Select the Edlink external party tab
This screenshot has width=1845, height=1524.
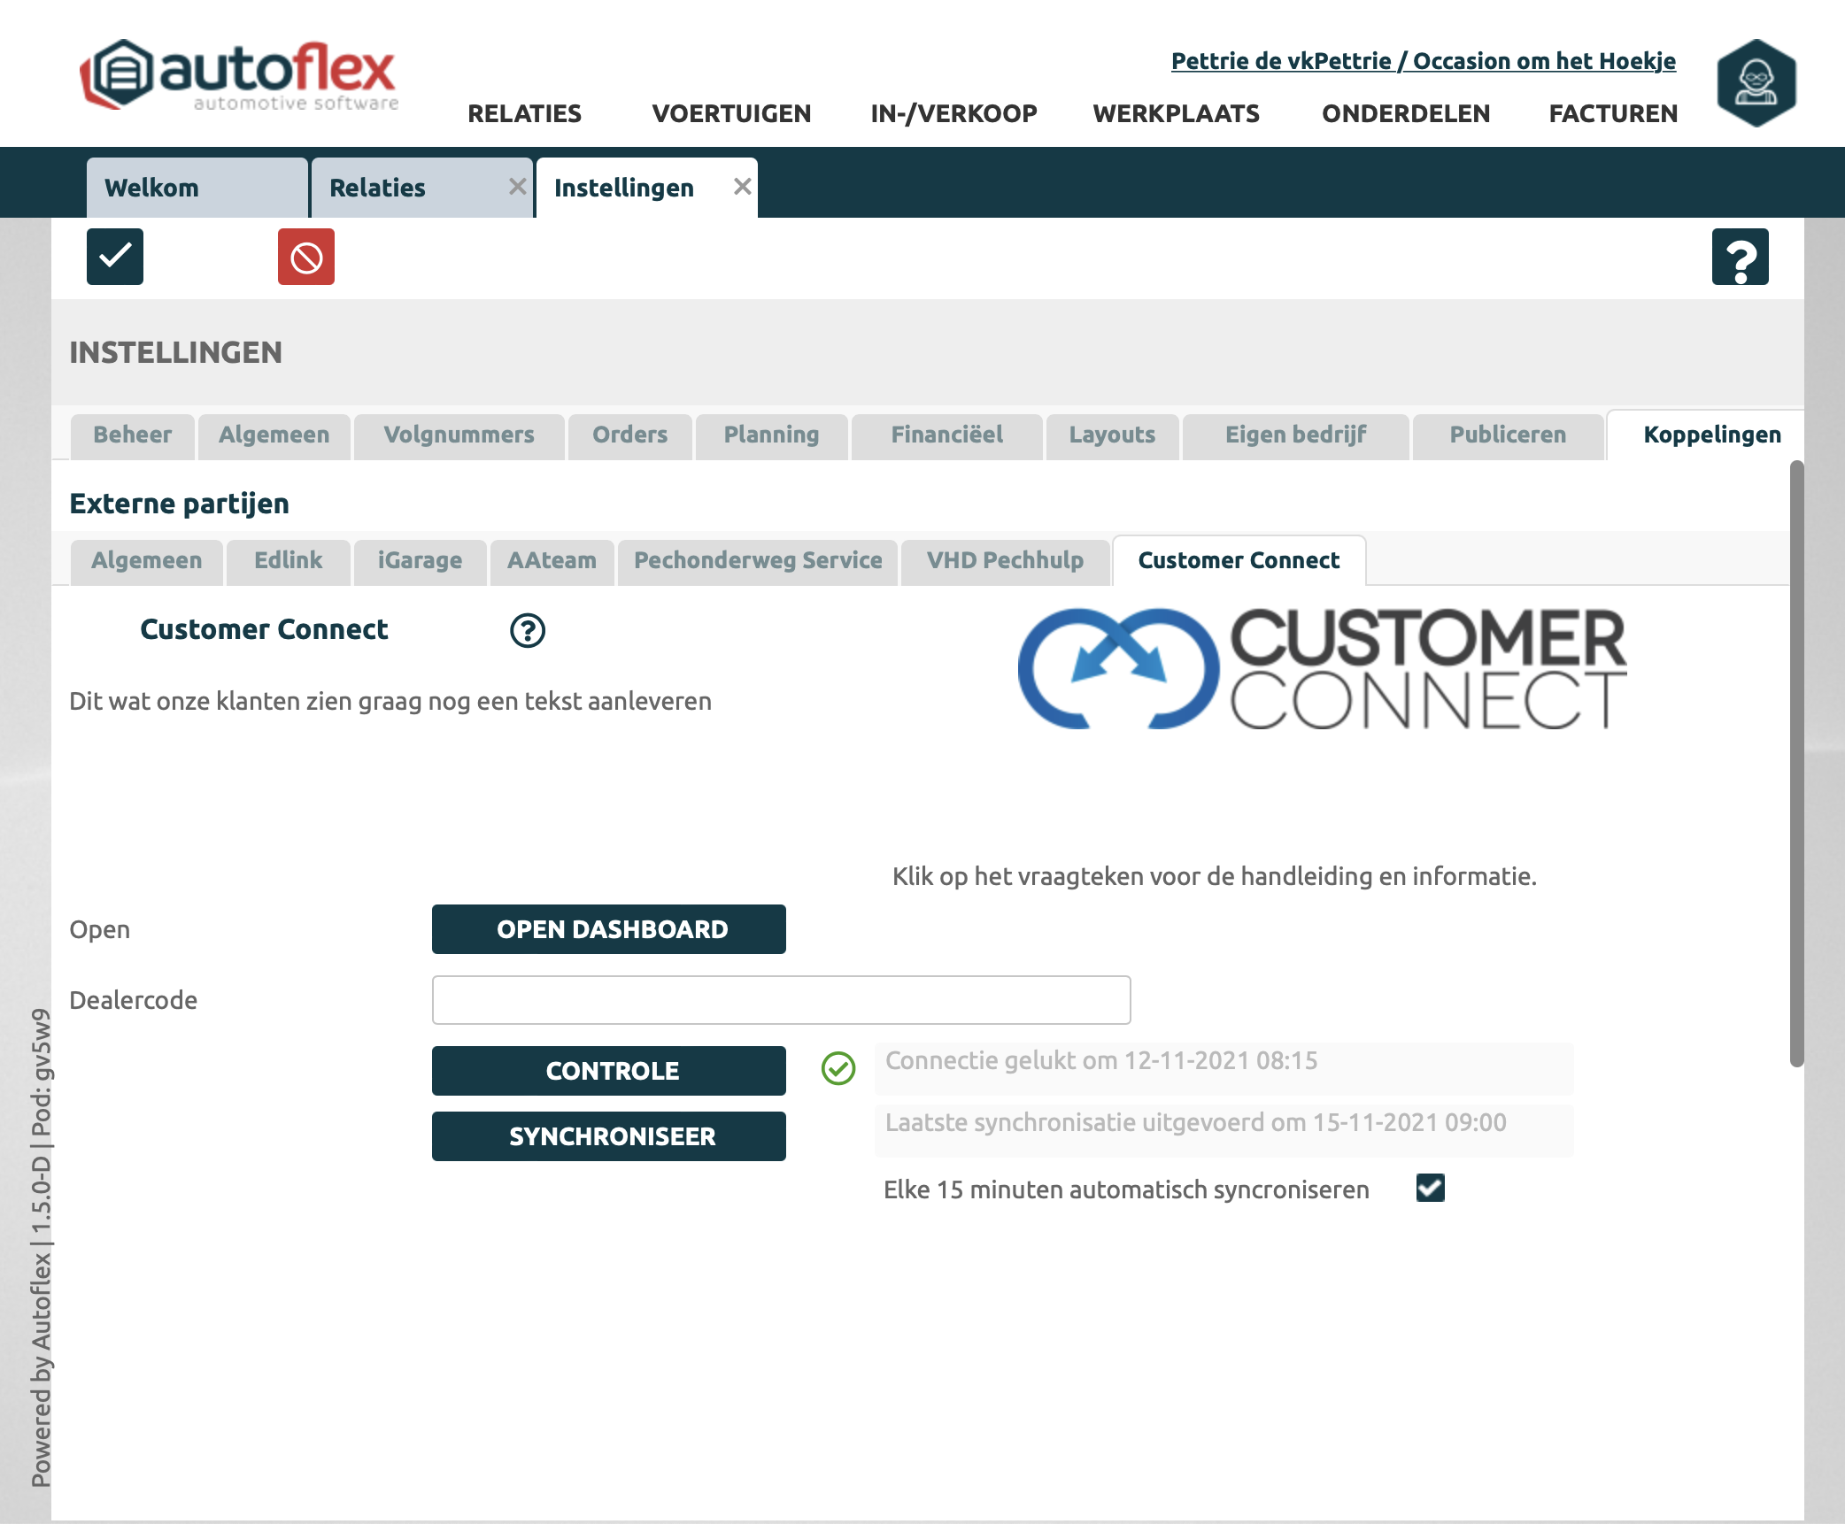pos(288,560)
